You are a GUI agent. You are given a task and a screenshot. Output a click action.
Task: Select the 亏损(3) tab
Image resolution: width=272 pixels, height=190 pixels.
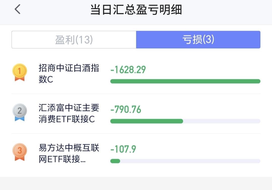click(x=198, y=40)
